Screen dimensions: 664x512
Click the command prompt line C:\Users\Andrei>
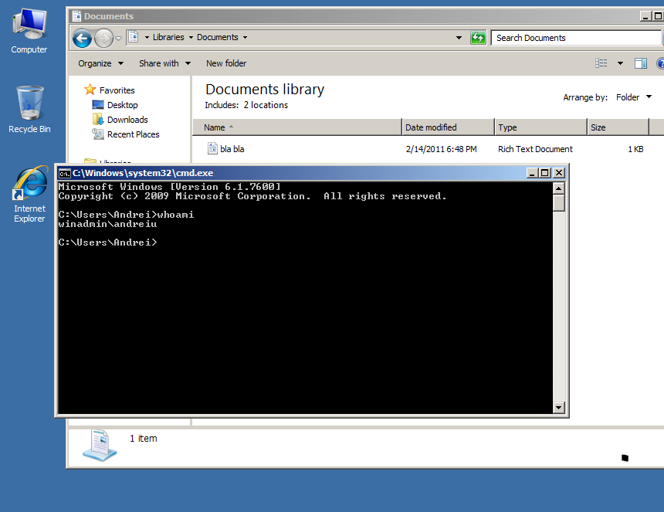[x=107, y=242]
